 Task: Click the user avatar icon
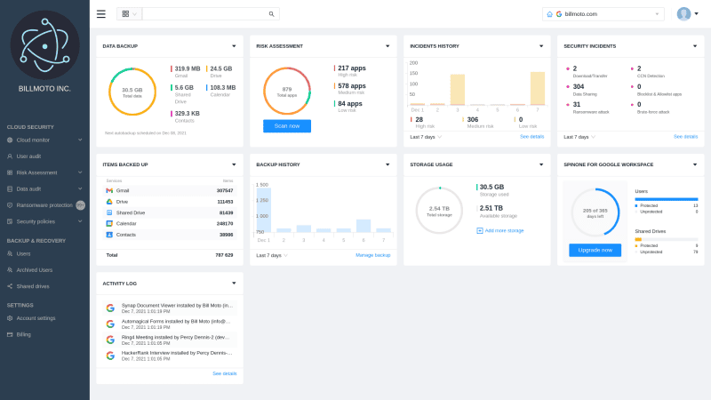pos(683,14)
